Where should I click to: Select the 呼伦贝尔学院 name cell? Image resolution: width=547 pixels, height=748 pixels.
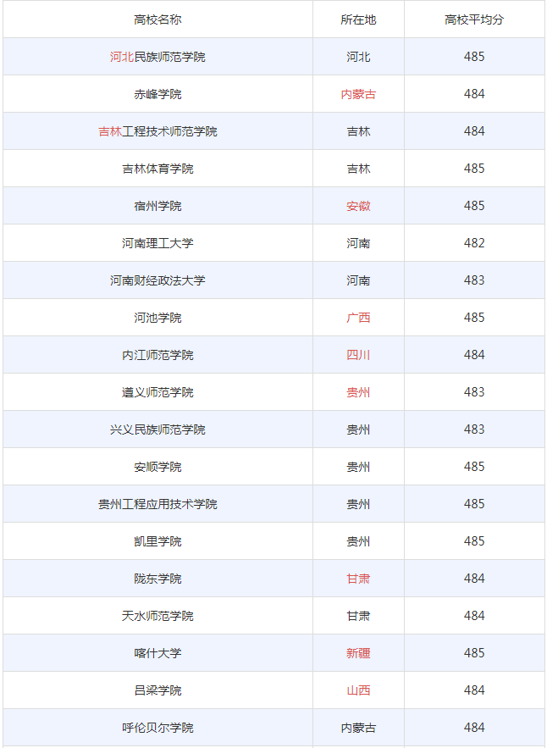(157, 728)
